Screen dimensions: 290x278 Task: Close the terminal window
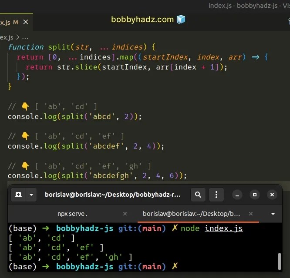[272, 195]
